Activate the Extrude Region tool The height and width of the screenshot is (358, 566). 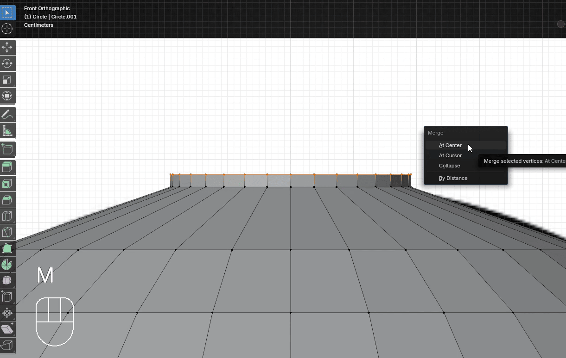7,167
